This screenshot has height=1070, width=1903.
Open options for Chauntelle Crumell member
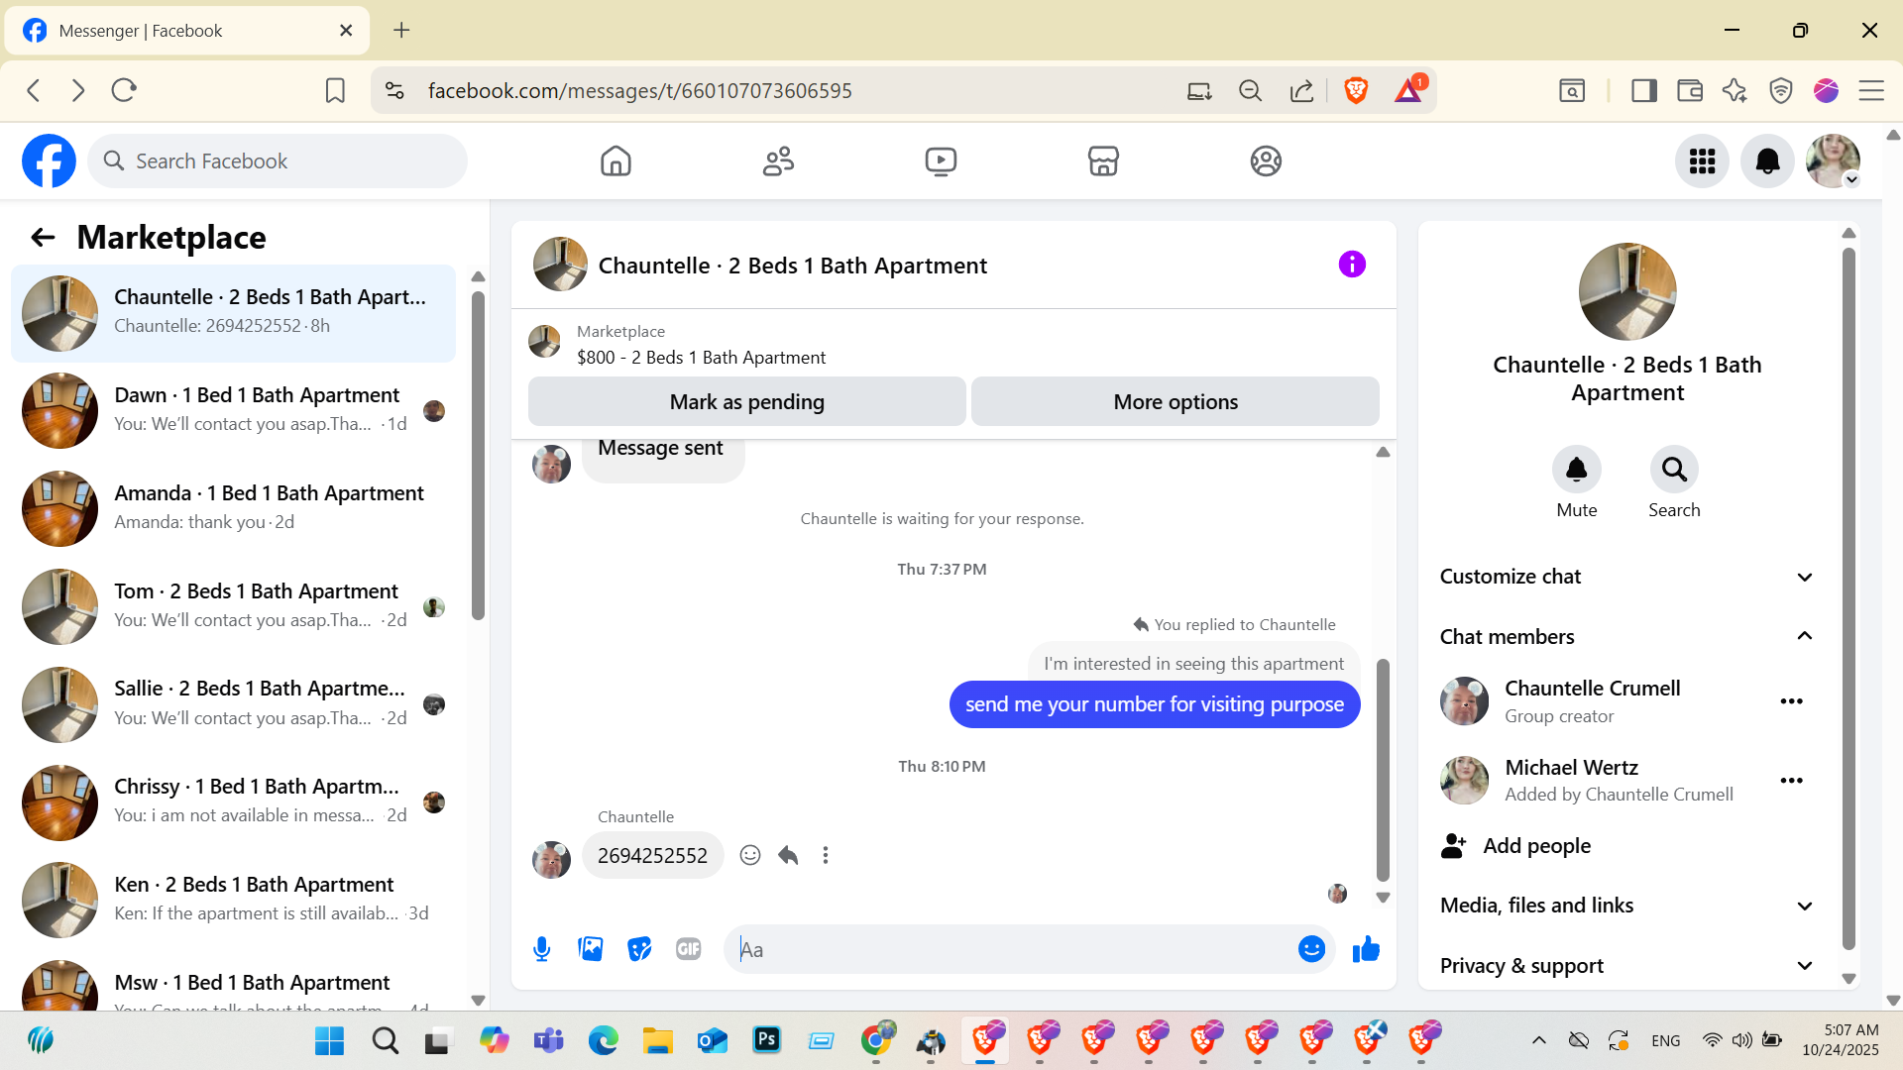click(x=1791, y=701)
